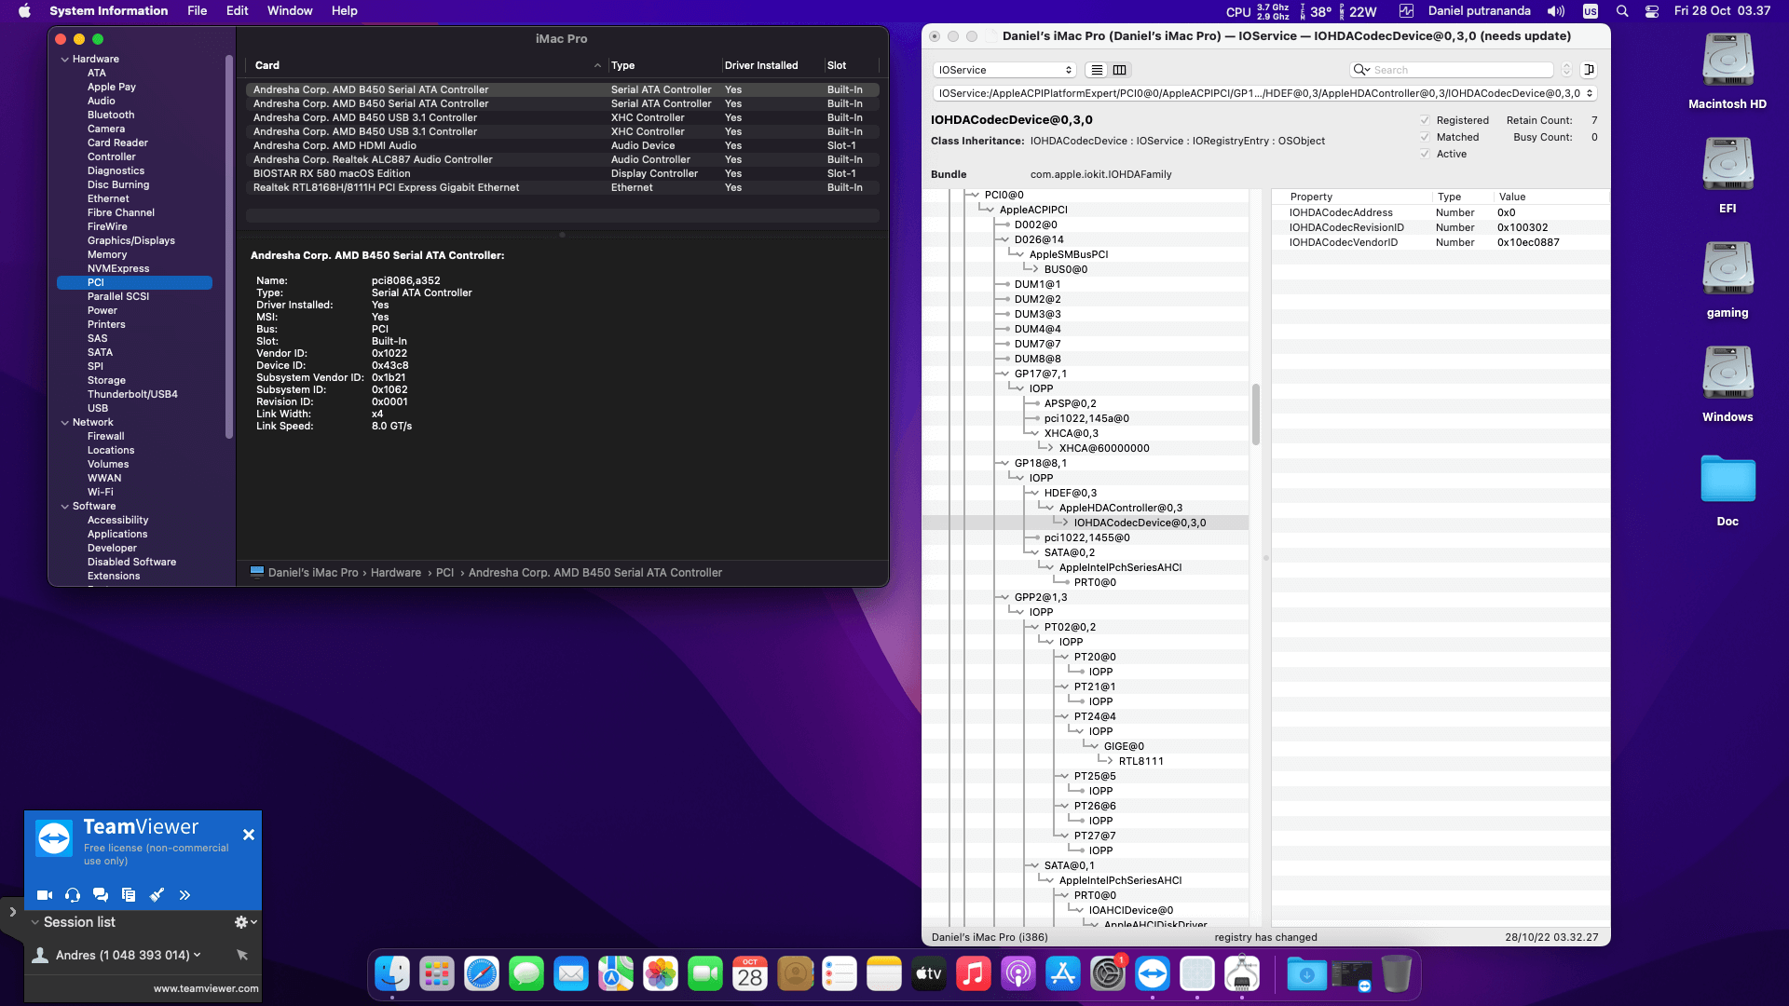The image size is (1789, 1006).
Task: Collapse the Software section in sidebar
Action: [x=65, y=506]
